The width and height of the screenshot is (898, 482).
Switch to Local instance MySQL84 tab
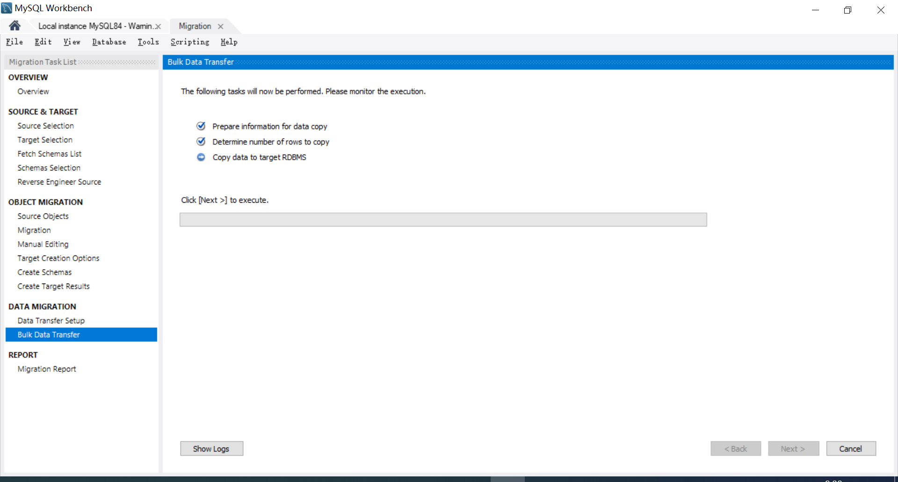pos(95,26)
